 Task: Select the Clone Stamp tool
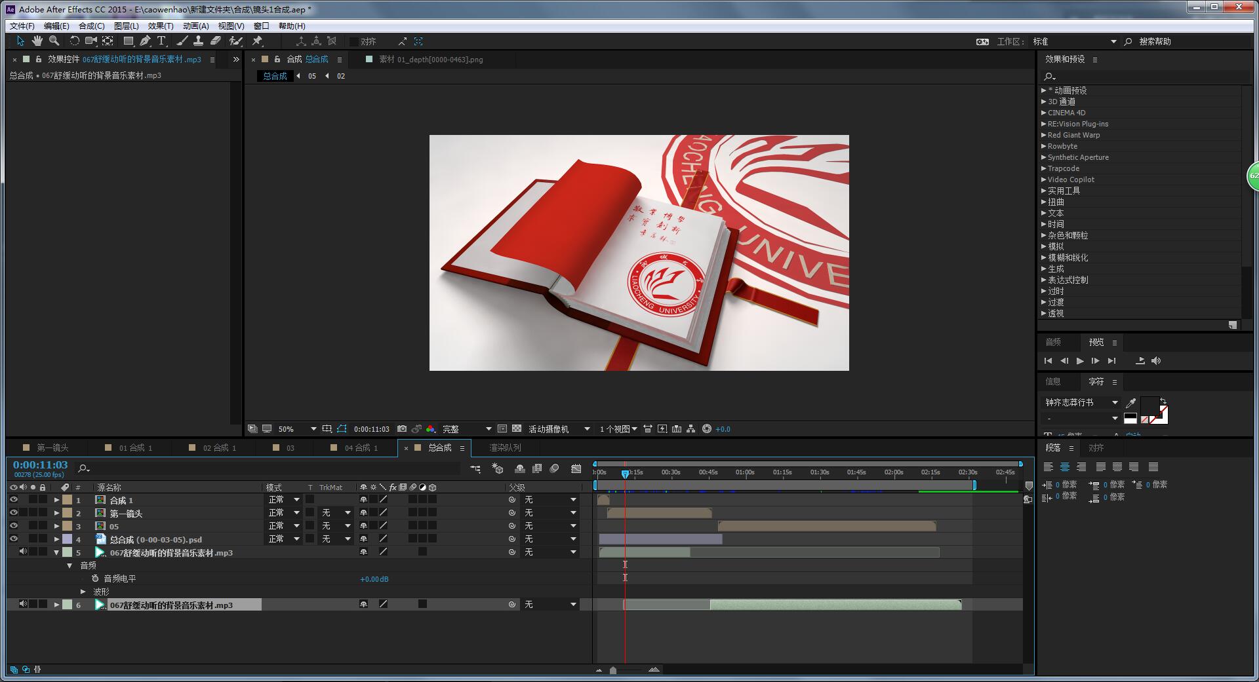[x=198, y=41]
